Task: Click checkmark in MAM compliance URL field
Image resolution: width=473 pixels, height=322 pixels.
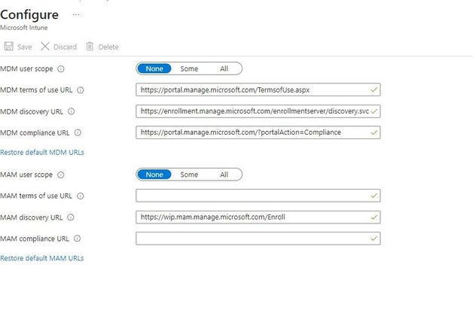Action: pos(374,238)
